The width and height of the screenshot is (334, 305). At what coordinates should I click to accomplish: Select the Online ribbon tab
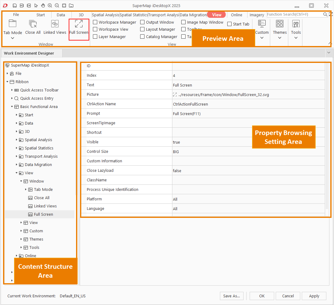coord(237,15)
